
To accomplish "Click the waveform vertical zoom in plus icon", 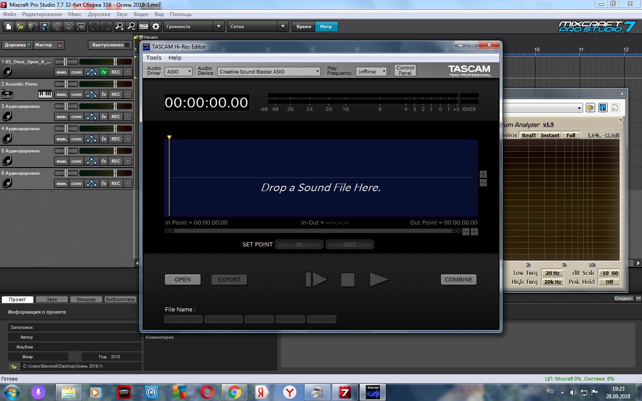I will click(483, 174).
